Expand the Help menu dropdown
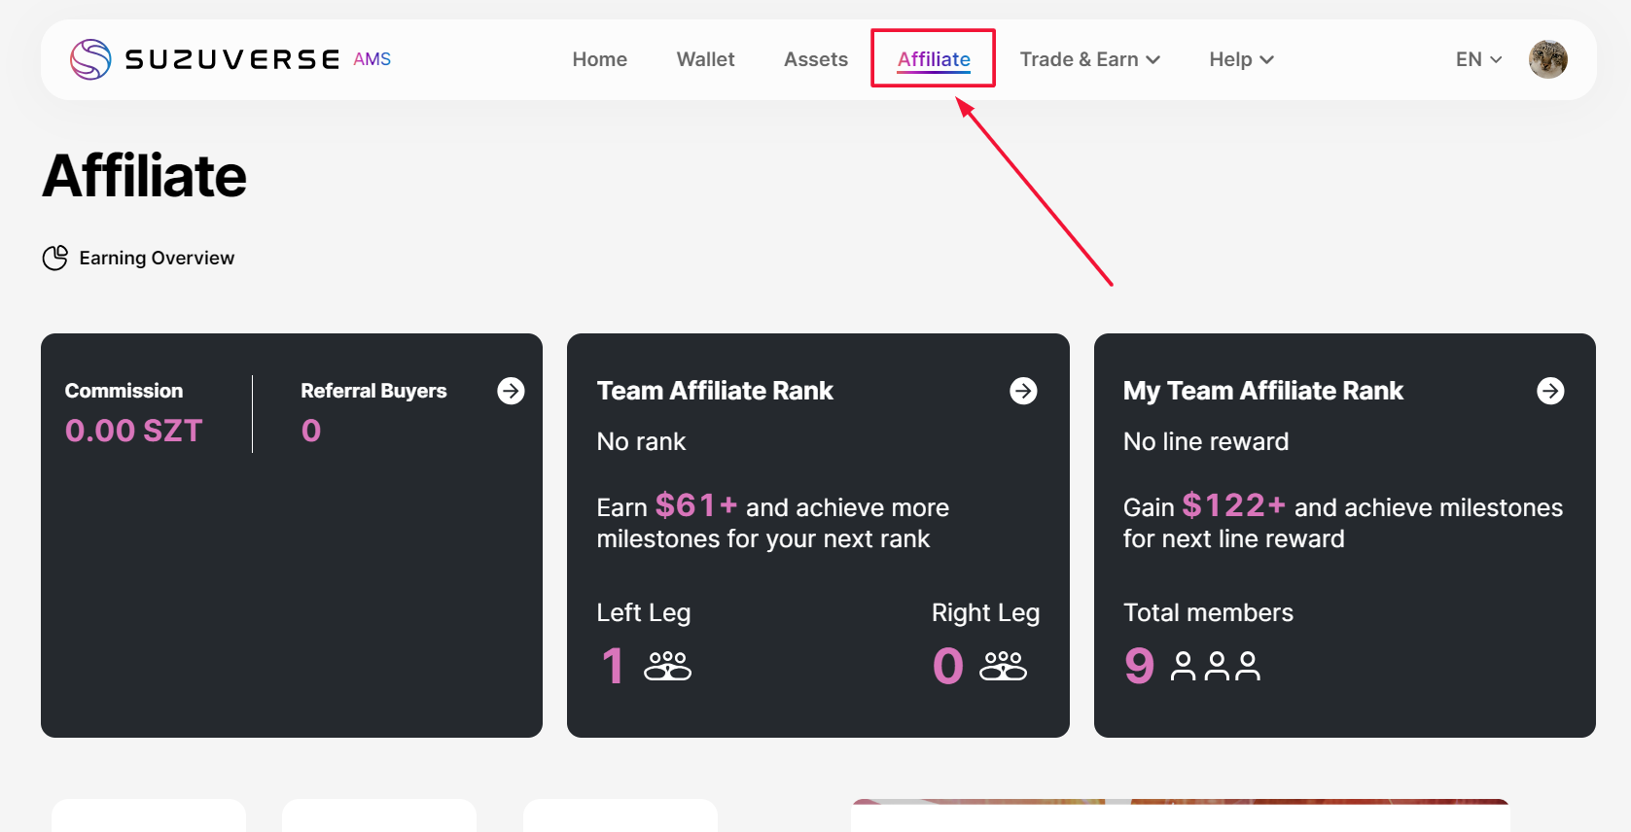The width and height of the screenshot is (1631, 832). tap(1241, 59)
